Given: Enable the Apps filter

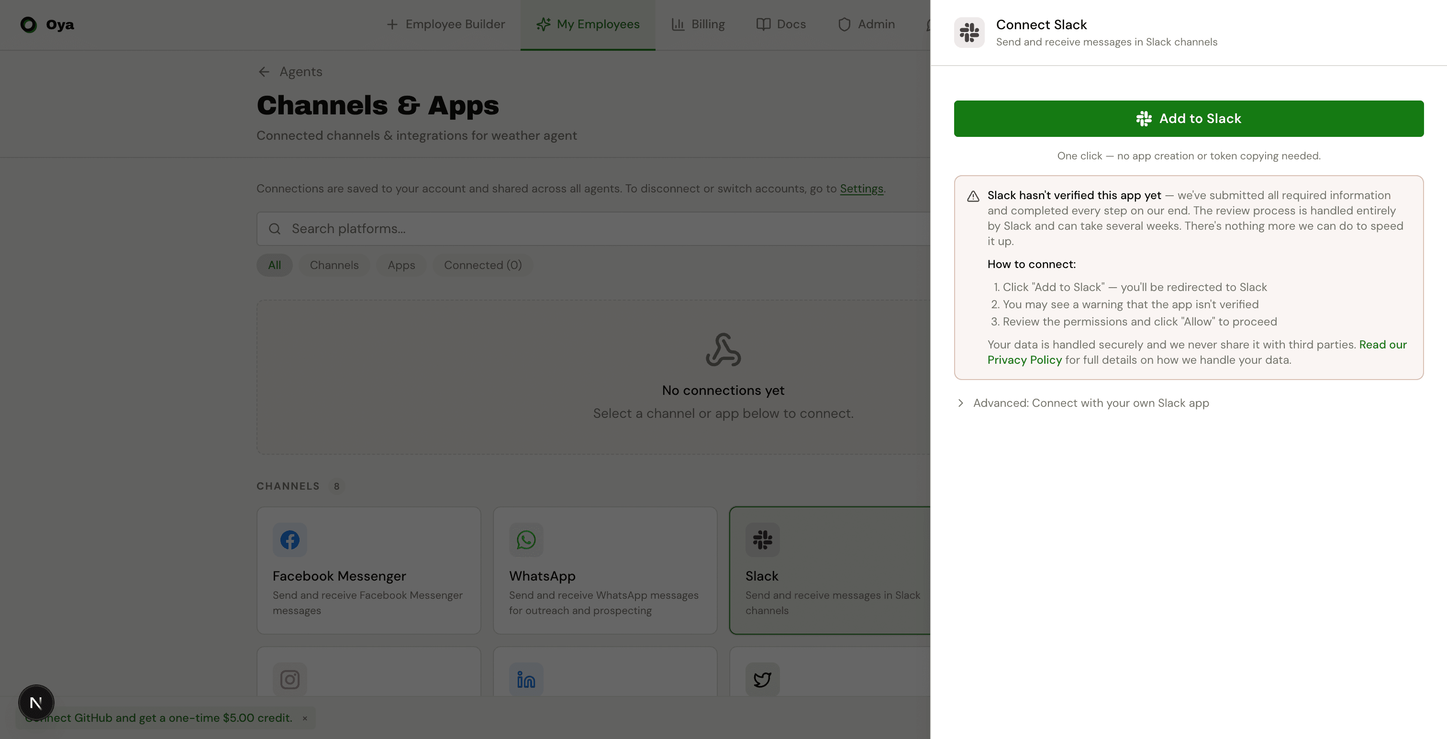Looking at the screenshot, I should click(x=401, y=265).
